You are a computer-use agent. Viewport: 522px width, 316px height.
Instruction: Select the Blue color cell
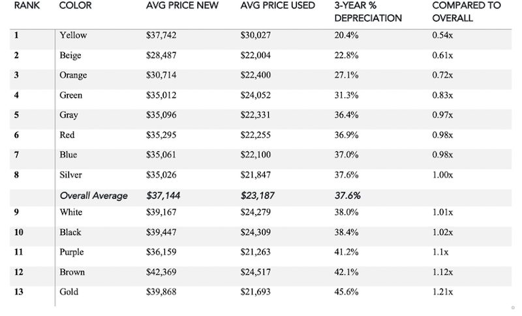(x=69, y=155)
